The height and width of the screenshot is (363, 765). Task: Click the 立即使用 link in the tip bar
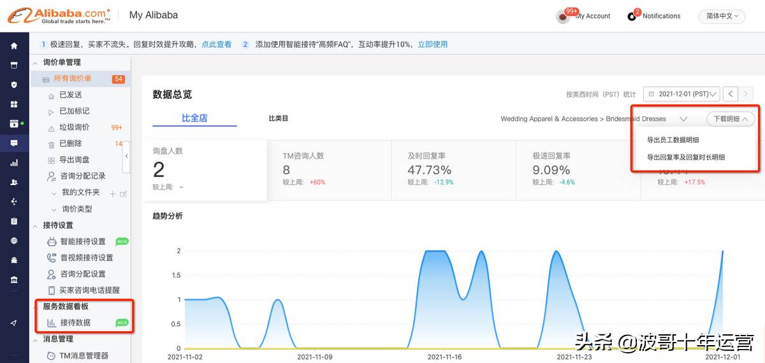tap(433, 45)
